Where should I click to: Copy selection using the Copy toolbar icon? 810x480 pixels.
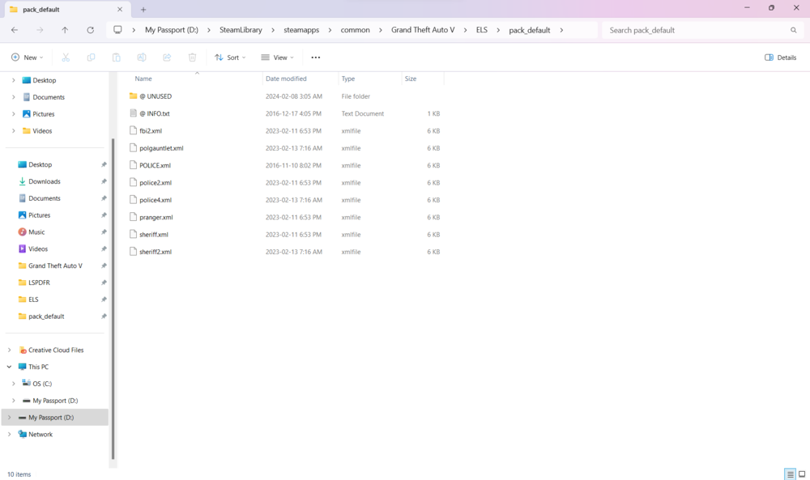coord(91,57)
